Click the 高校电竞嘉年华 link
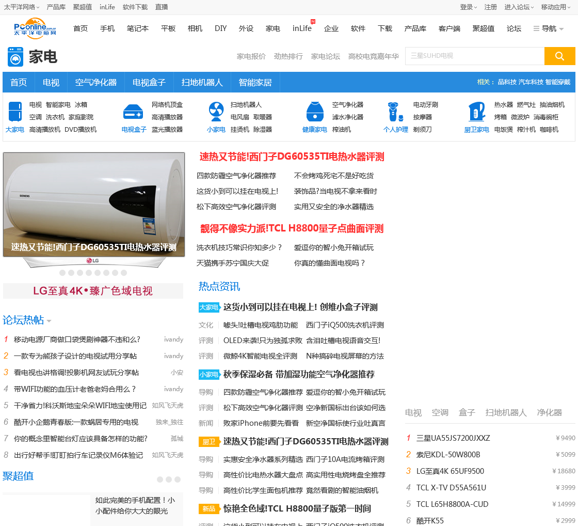The height and width of the screenshot is (526, 578). [374, 56]
